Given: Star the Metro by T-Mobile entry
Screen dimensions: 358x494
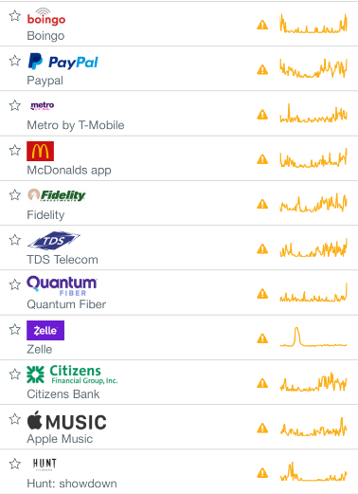Looking at the screenshot, I should click(x=15, y=105).
